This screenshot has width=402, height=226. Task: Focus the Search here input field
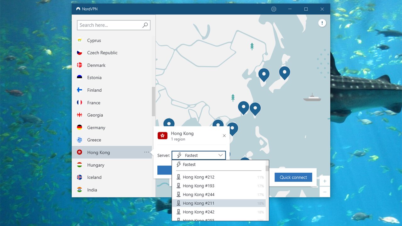tap(109, 25)
